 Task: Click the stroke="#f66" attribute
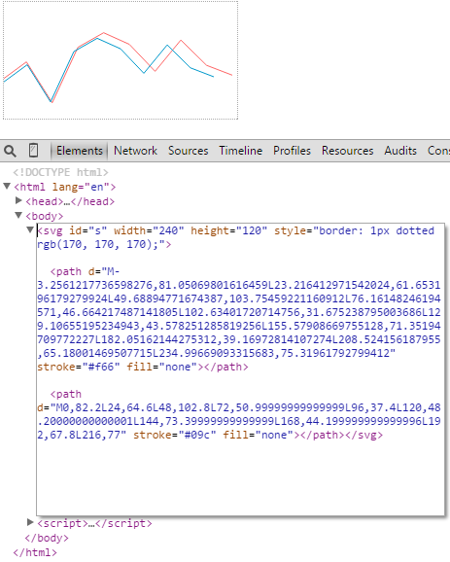tap(79, 367)
